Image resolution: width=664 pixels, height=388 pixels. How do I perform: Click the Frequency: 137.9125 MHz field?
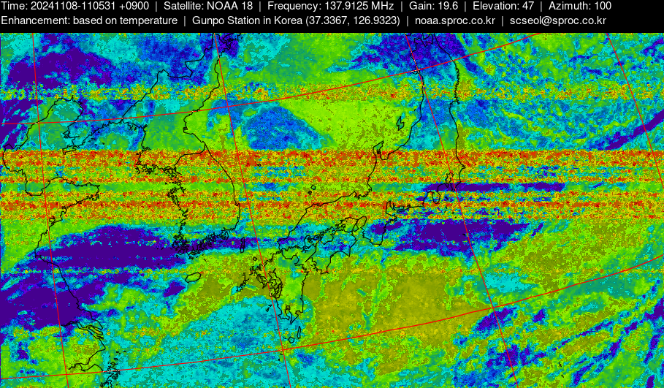[x=330, y=6]
